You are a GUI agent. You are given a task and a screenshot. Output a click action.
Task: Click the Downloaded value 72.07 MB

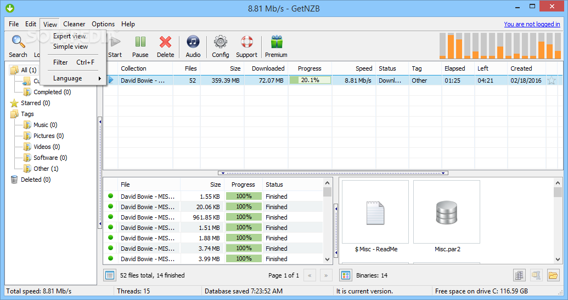coord(271,80)
